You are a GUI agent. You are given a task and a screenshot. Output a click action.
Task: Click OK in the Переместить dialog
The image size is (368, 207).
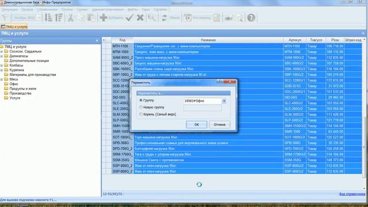coord(197,125)
